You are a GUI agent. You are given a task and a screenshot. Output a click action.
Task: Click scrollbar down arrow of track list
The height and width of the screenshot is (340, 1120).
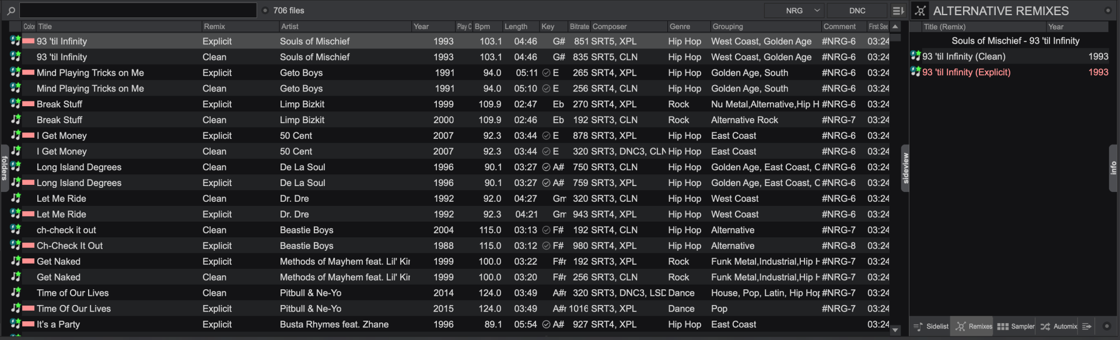point(895,330)
